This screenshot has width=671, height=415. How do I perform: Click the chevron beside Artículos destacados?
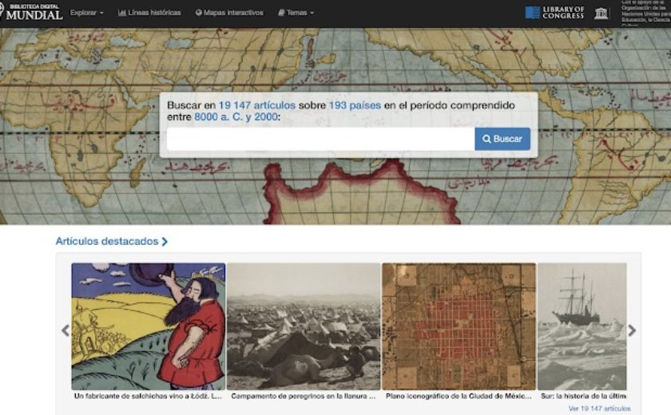(165, 242)
